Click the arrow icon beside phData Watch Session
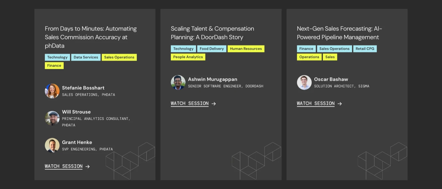 [x=88, y=166]
